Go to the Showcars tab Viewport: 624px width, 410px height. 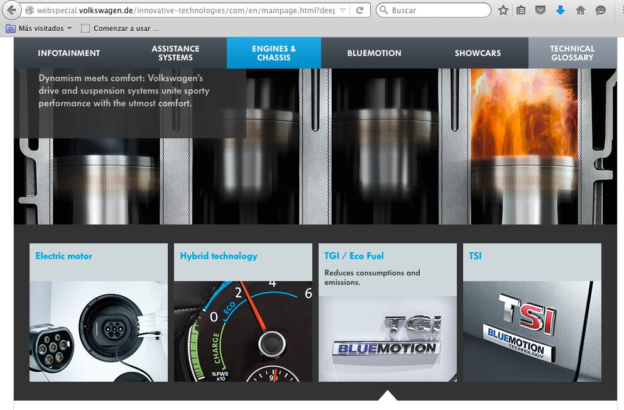point(478,53)
